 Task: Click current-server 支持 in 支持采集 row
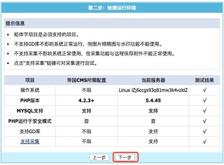click(153, 141)
